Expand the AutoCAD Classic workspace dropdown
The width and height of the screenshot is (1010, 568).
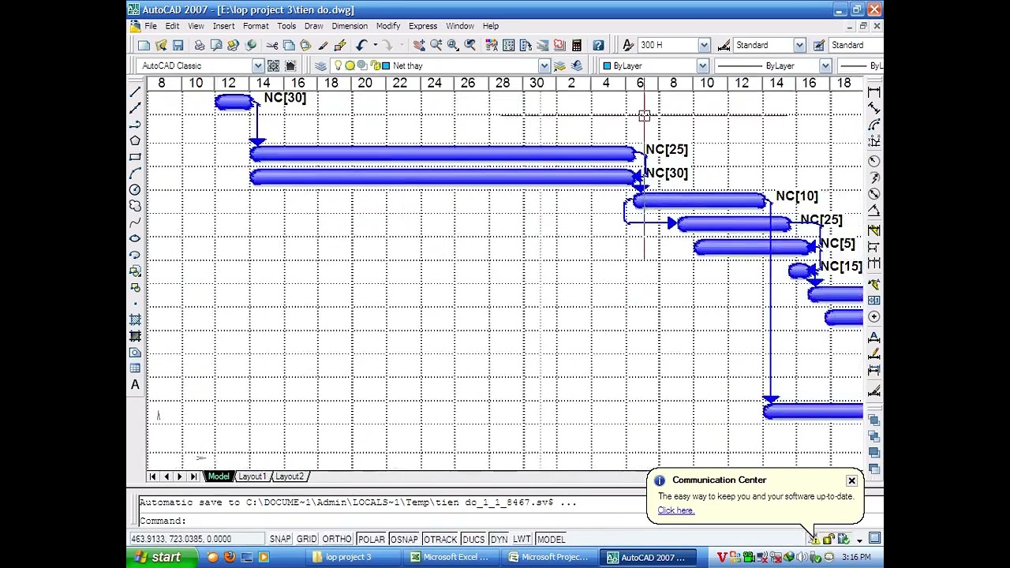[x=257, y=65]
